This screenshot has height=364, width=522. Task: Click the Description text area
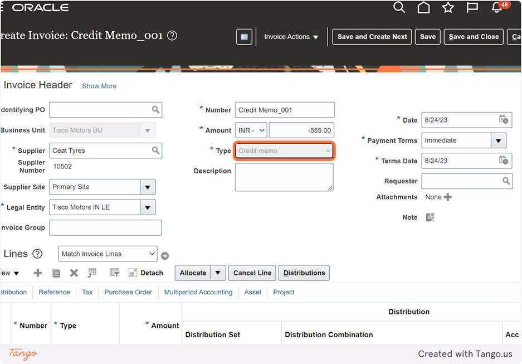(284, 177)
